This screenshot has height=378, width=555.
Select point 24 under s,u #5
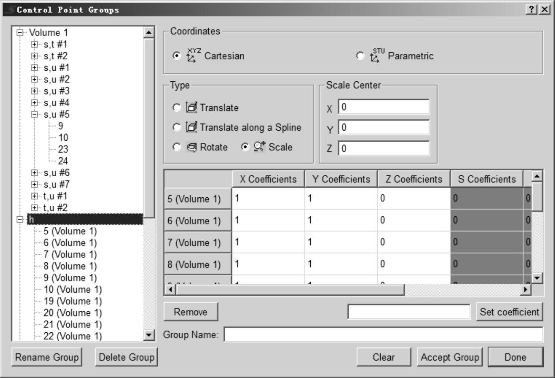pos(63,161)
